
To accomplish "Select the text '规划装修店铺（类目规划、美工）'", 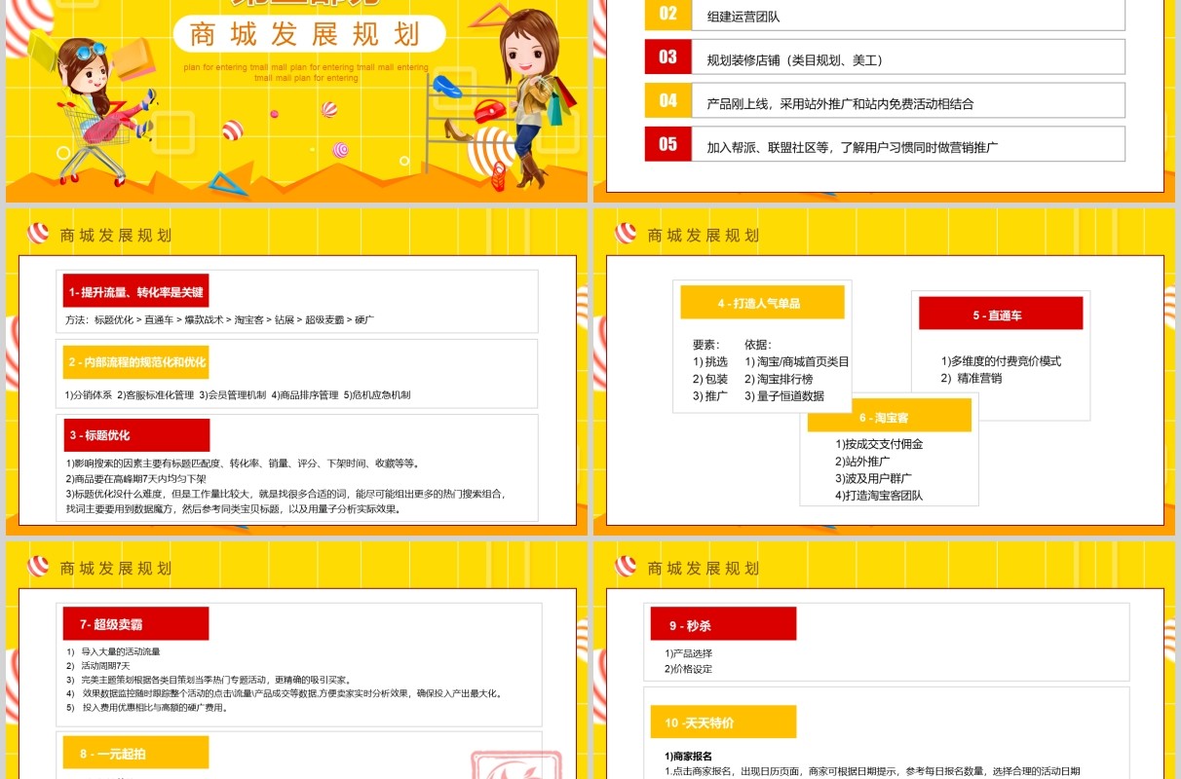I will pos(796,60).
